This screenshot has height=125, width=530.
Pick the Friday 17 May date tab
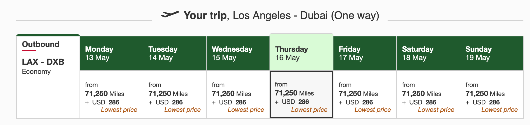365,53
